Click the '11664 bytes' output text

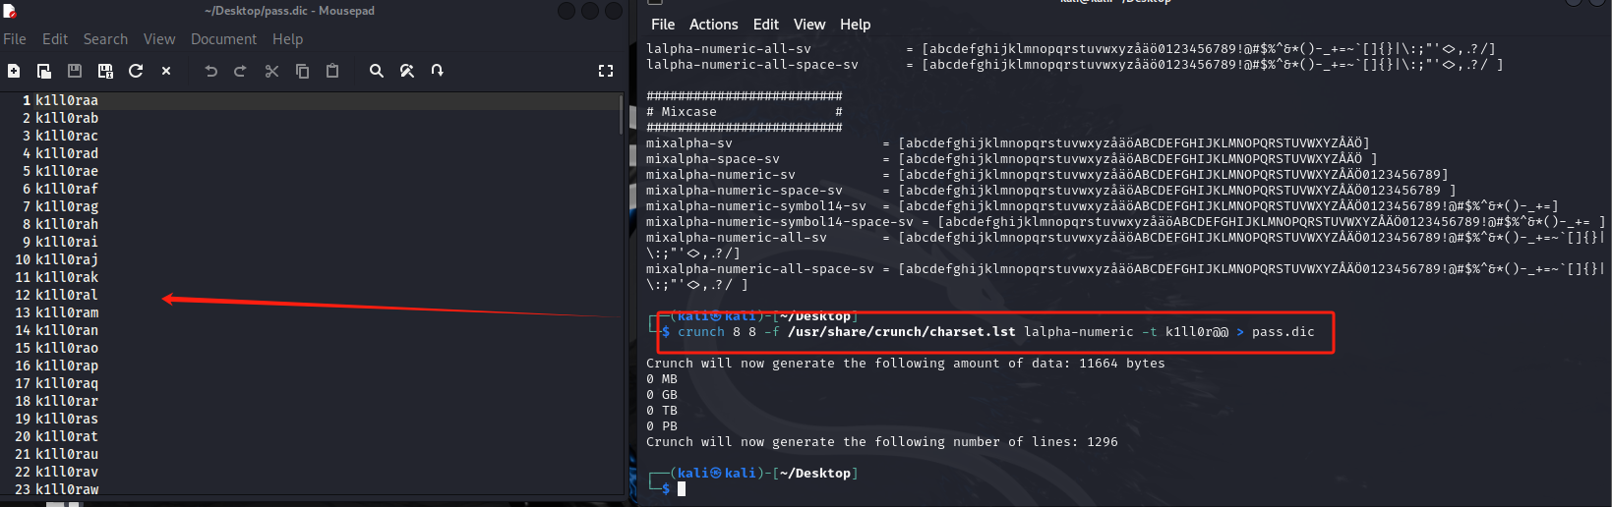1122,364
